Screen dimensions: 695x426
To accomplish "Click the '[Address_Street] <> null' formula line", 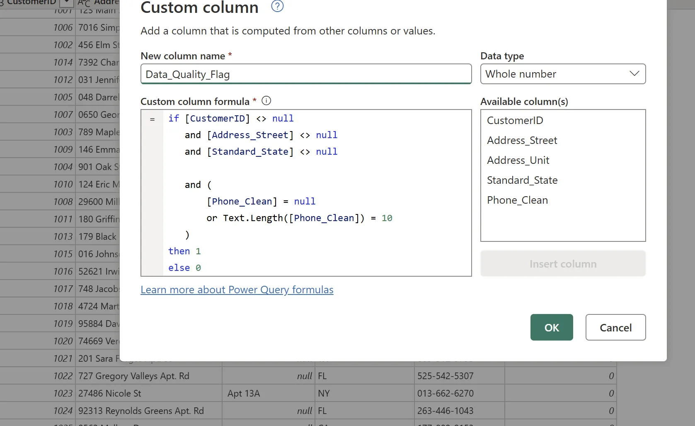I will (x=261, y=135).
